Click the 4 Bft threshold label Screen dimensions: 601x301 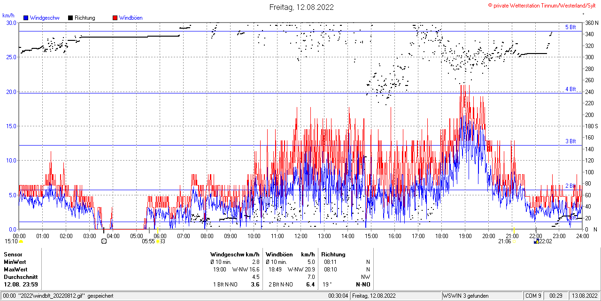570,89
